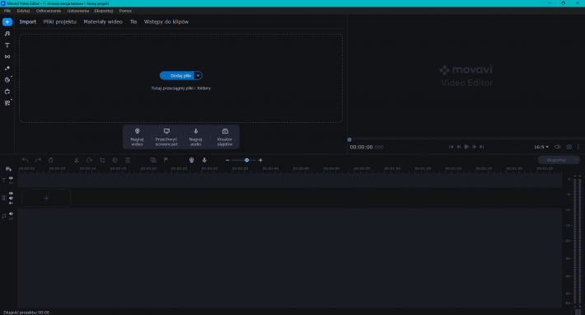
Task: Zoom in timeline with plus button
Action: pyautogui.click(x=260, y=160)
